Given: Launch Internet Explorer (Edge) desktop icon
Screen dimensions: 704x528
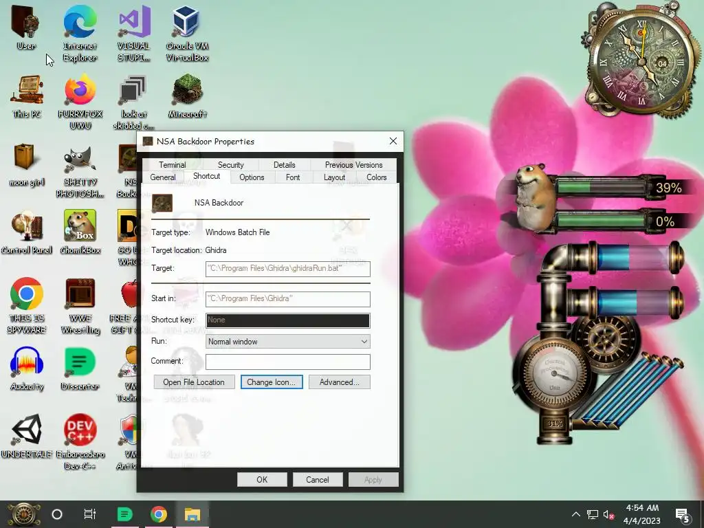Looking at the screenshot, I should [x=80, y=32].
